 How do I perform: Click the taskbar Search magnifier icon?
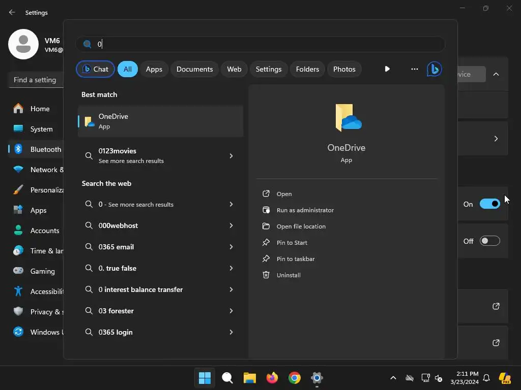point(227,378)
